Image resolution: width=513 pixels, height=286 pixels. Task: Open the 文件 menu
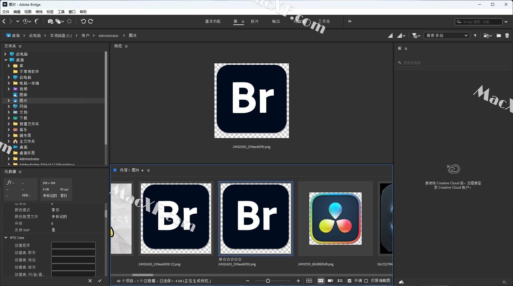click(6, 12)
